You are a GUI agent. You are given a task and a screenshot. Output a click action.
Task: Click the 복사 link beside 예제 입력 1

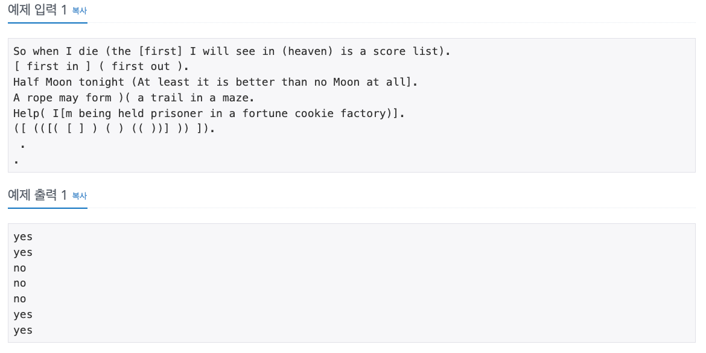[79, 10]
